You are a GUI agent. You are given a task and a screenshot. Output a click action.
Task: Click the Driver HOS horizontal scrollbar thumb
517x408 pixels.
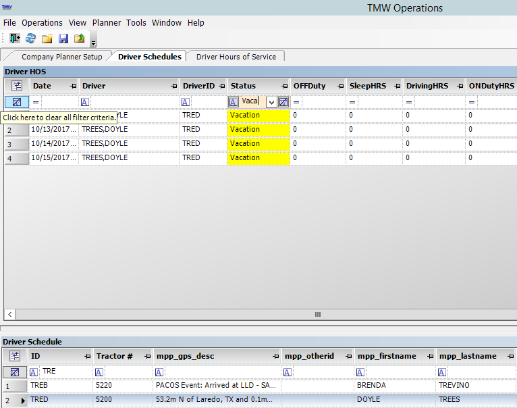[x=318, y=314]
